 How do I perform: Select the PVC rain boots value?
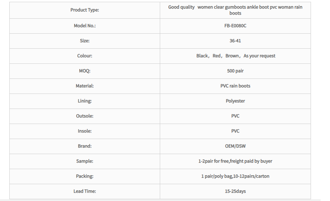point(235,86)
